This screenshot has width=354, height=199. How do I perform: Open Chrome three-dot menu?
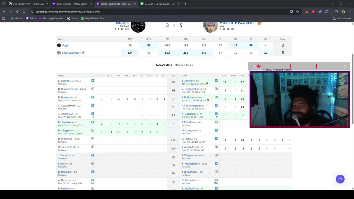pos(350,12)
